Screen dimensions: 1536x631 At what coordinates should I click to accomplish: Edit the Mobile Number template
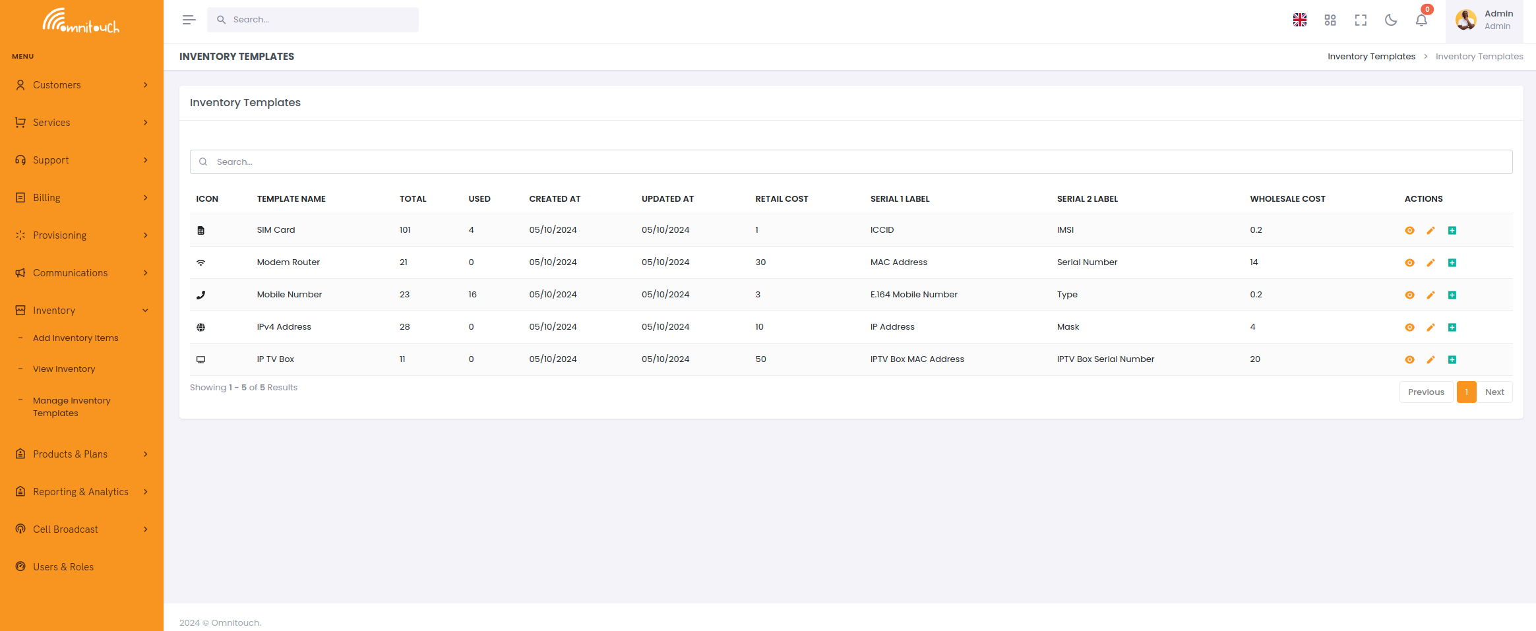coord(1430,295)
